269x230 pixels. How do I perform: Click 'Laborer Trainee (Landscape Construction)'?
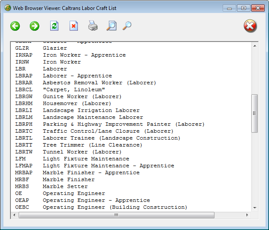pos(112,138)
